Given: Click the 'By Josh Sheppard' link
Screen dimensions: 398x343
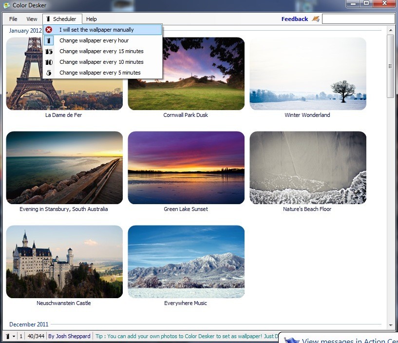Looking at the screenshot, I should pos(70,336).
